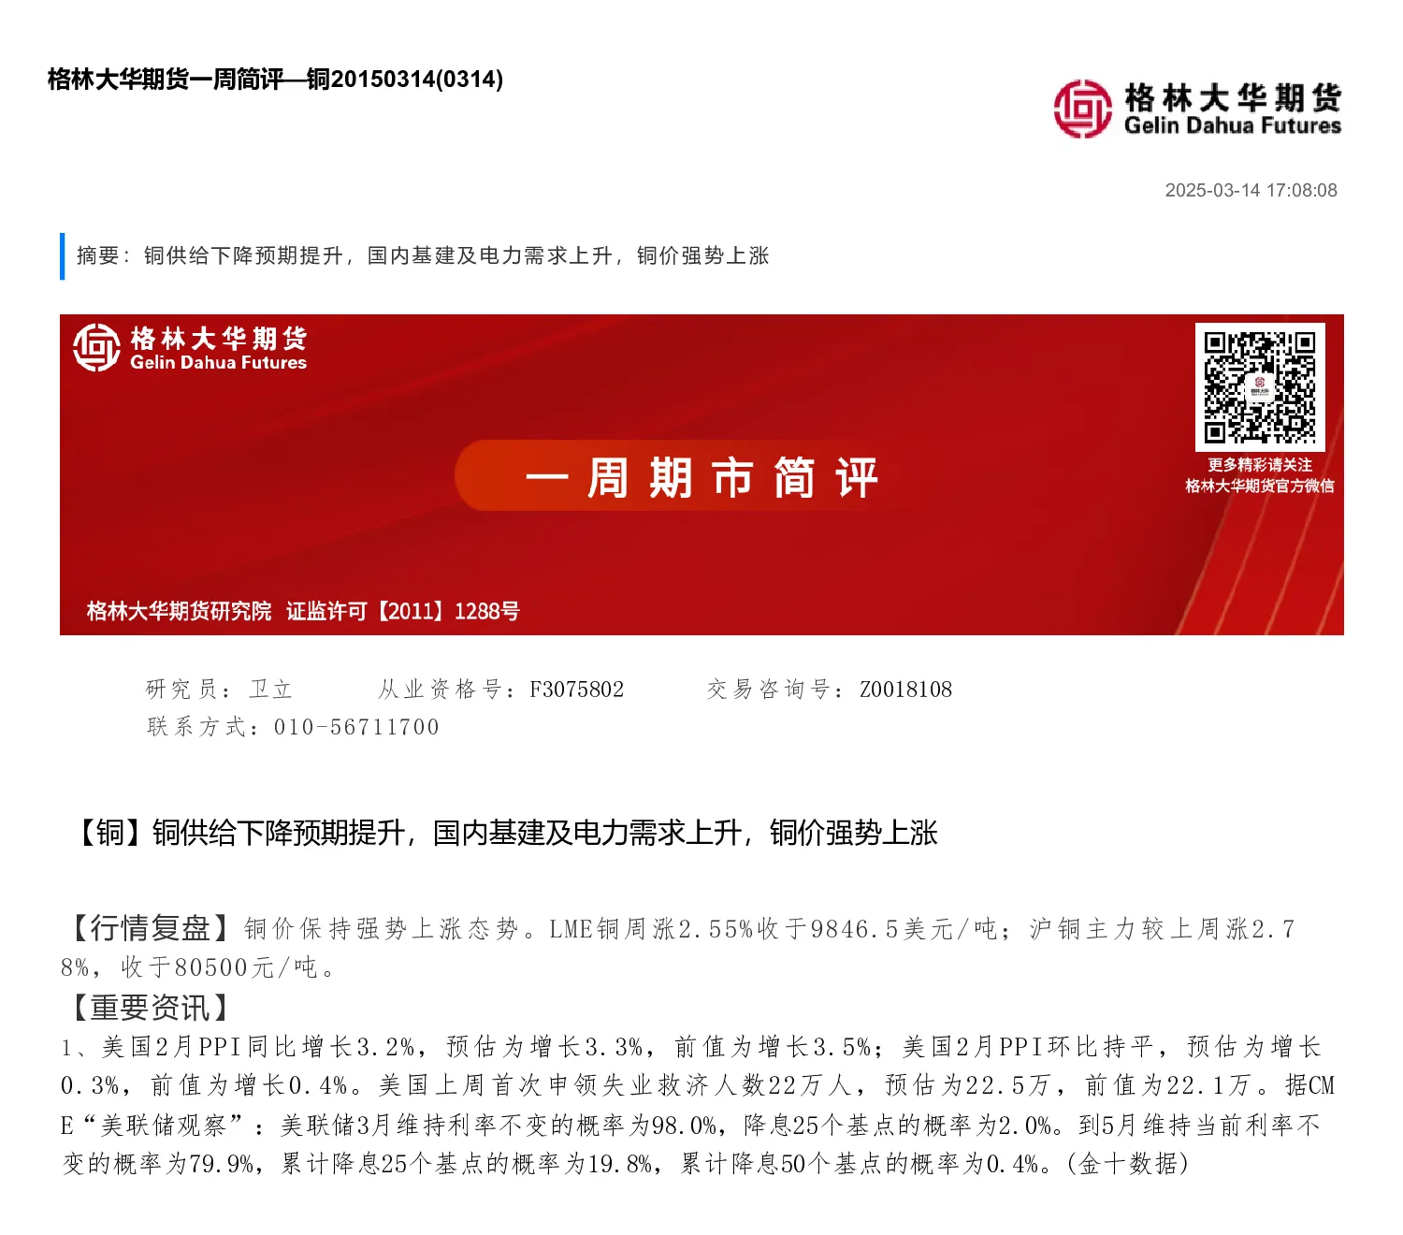Click the WeChat QR code image
This screenshot has height=1235, width=1403.
[1260, 387]
